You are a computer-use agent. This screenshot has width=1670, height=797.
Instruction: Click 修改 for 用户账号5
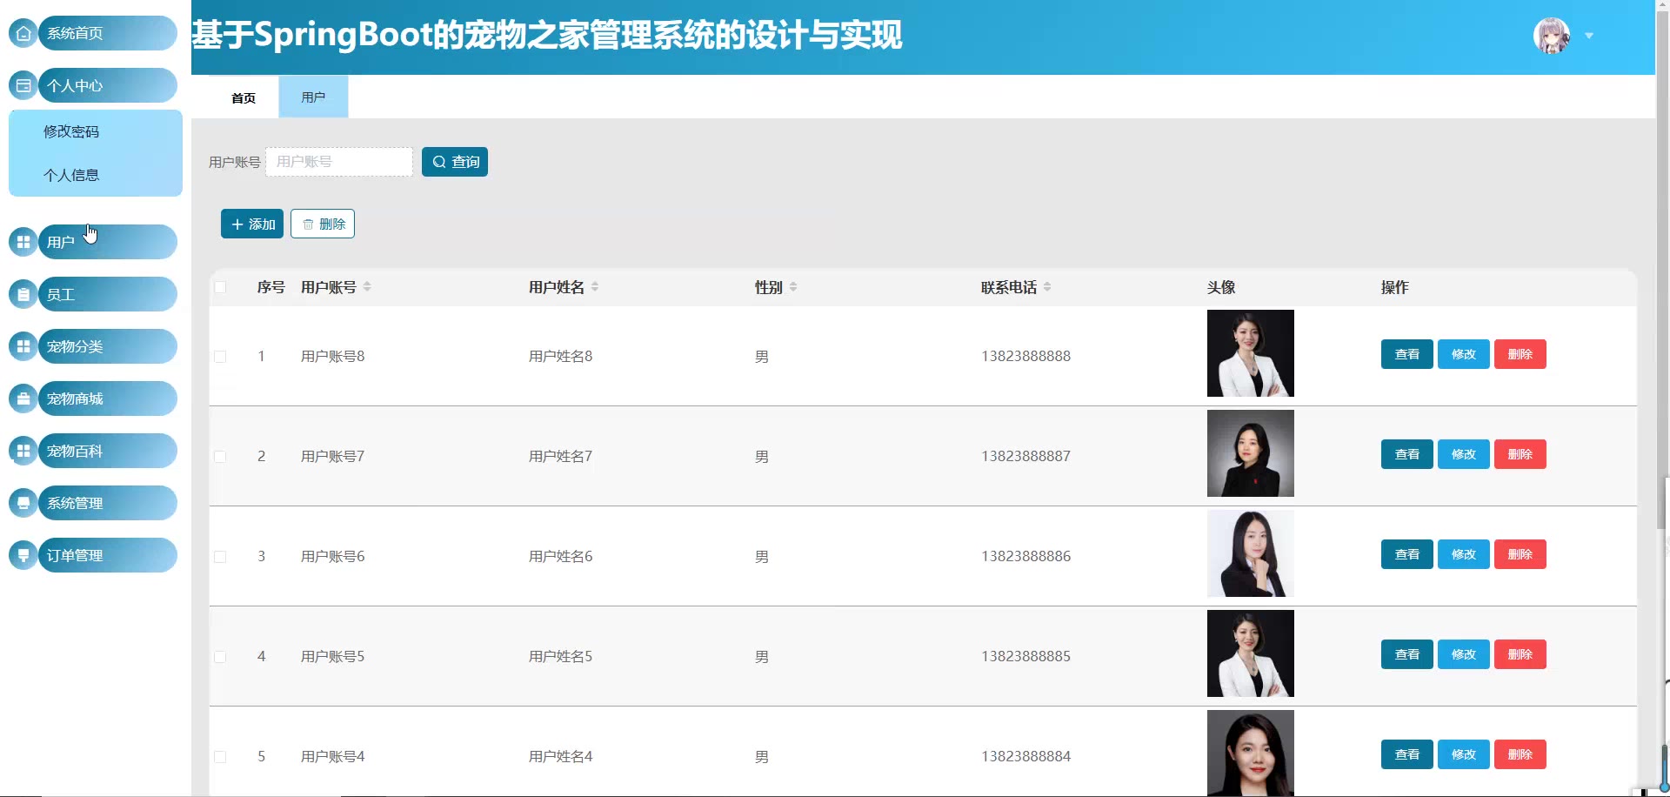[1464, 654]
